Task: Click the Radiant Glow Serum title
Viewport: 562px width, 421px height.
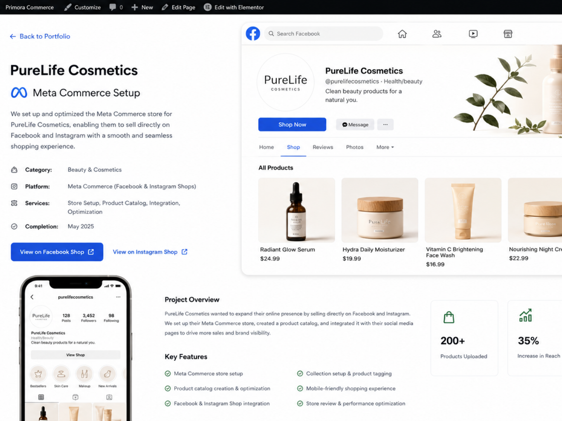Action: [x=288, y=250]
